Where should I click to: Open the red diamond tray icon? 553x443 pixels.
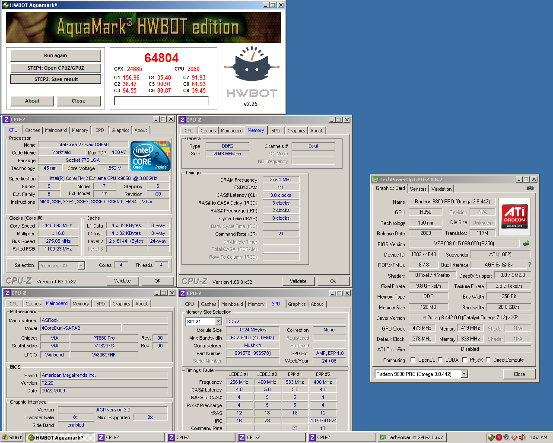[x=514, y=437]
